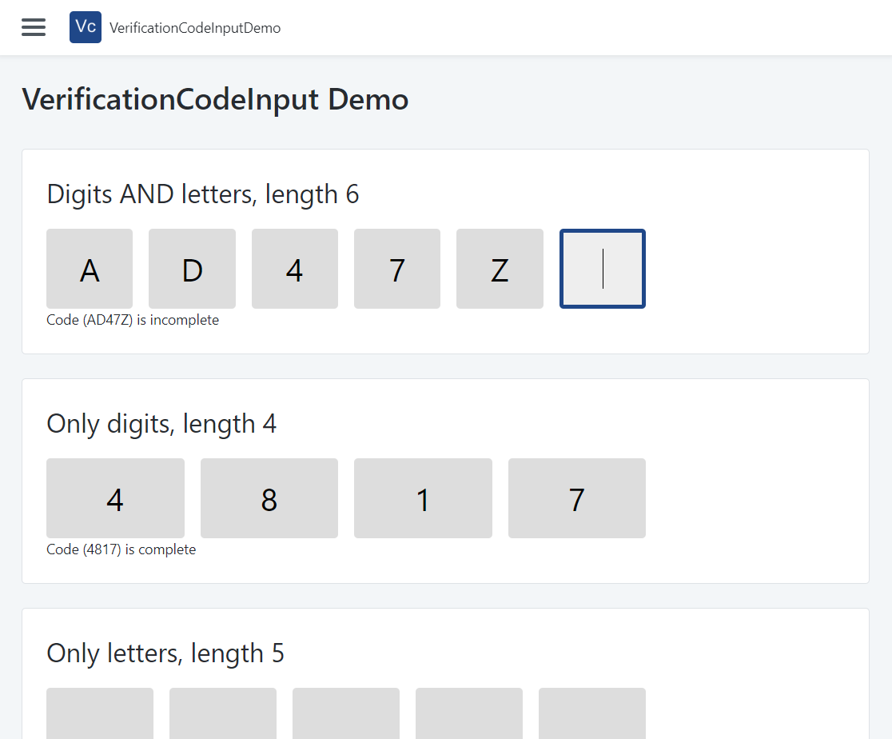Click fourth empty box in Only letters row
The image size is (892, 739).
469,713
